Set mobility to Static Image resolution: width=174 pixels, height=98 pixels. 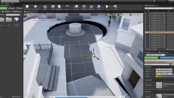click(159, 76)
